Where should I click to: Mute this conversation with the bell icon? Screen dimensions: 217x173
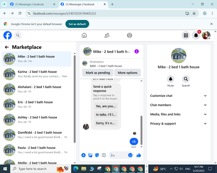click(171, 79)
